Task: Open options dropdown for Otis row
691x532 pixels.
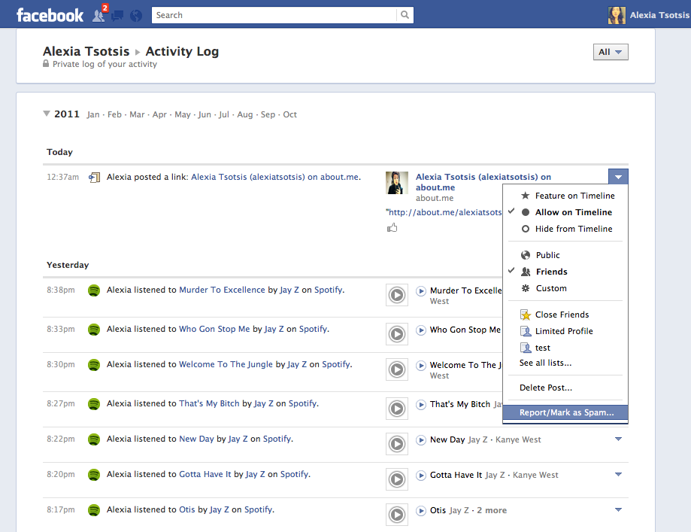Action: coord(618,509)
